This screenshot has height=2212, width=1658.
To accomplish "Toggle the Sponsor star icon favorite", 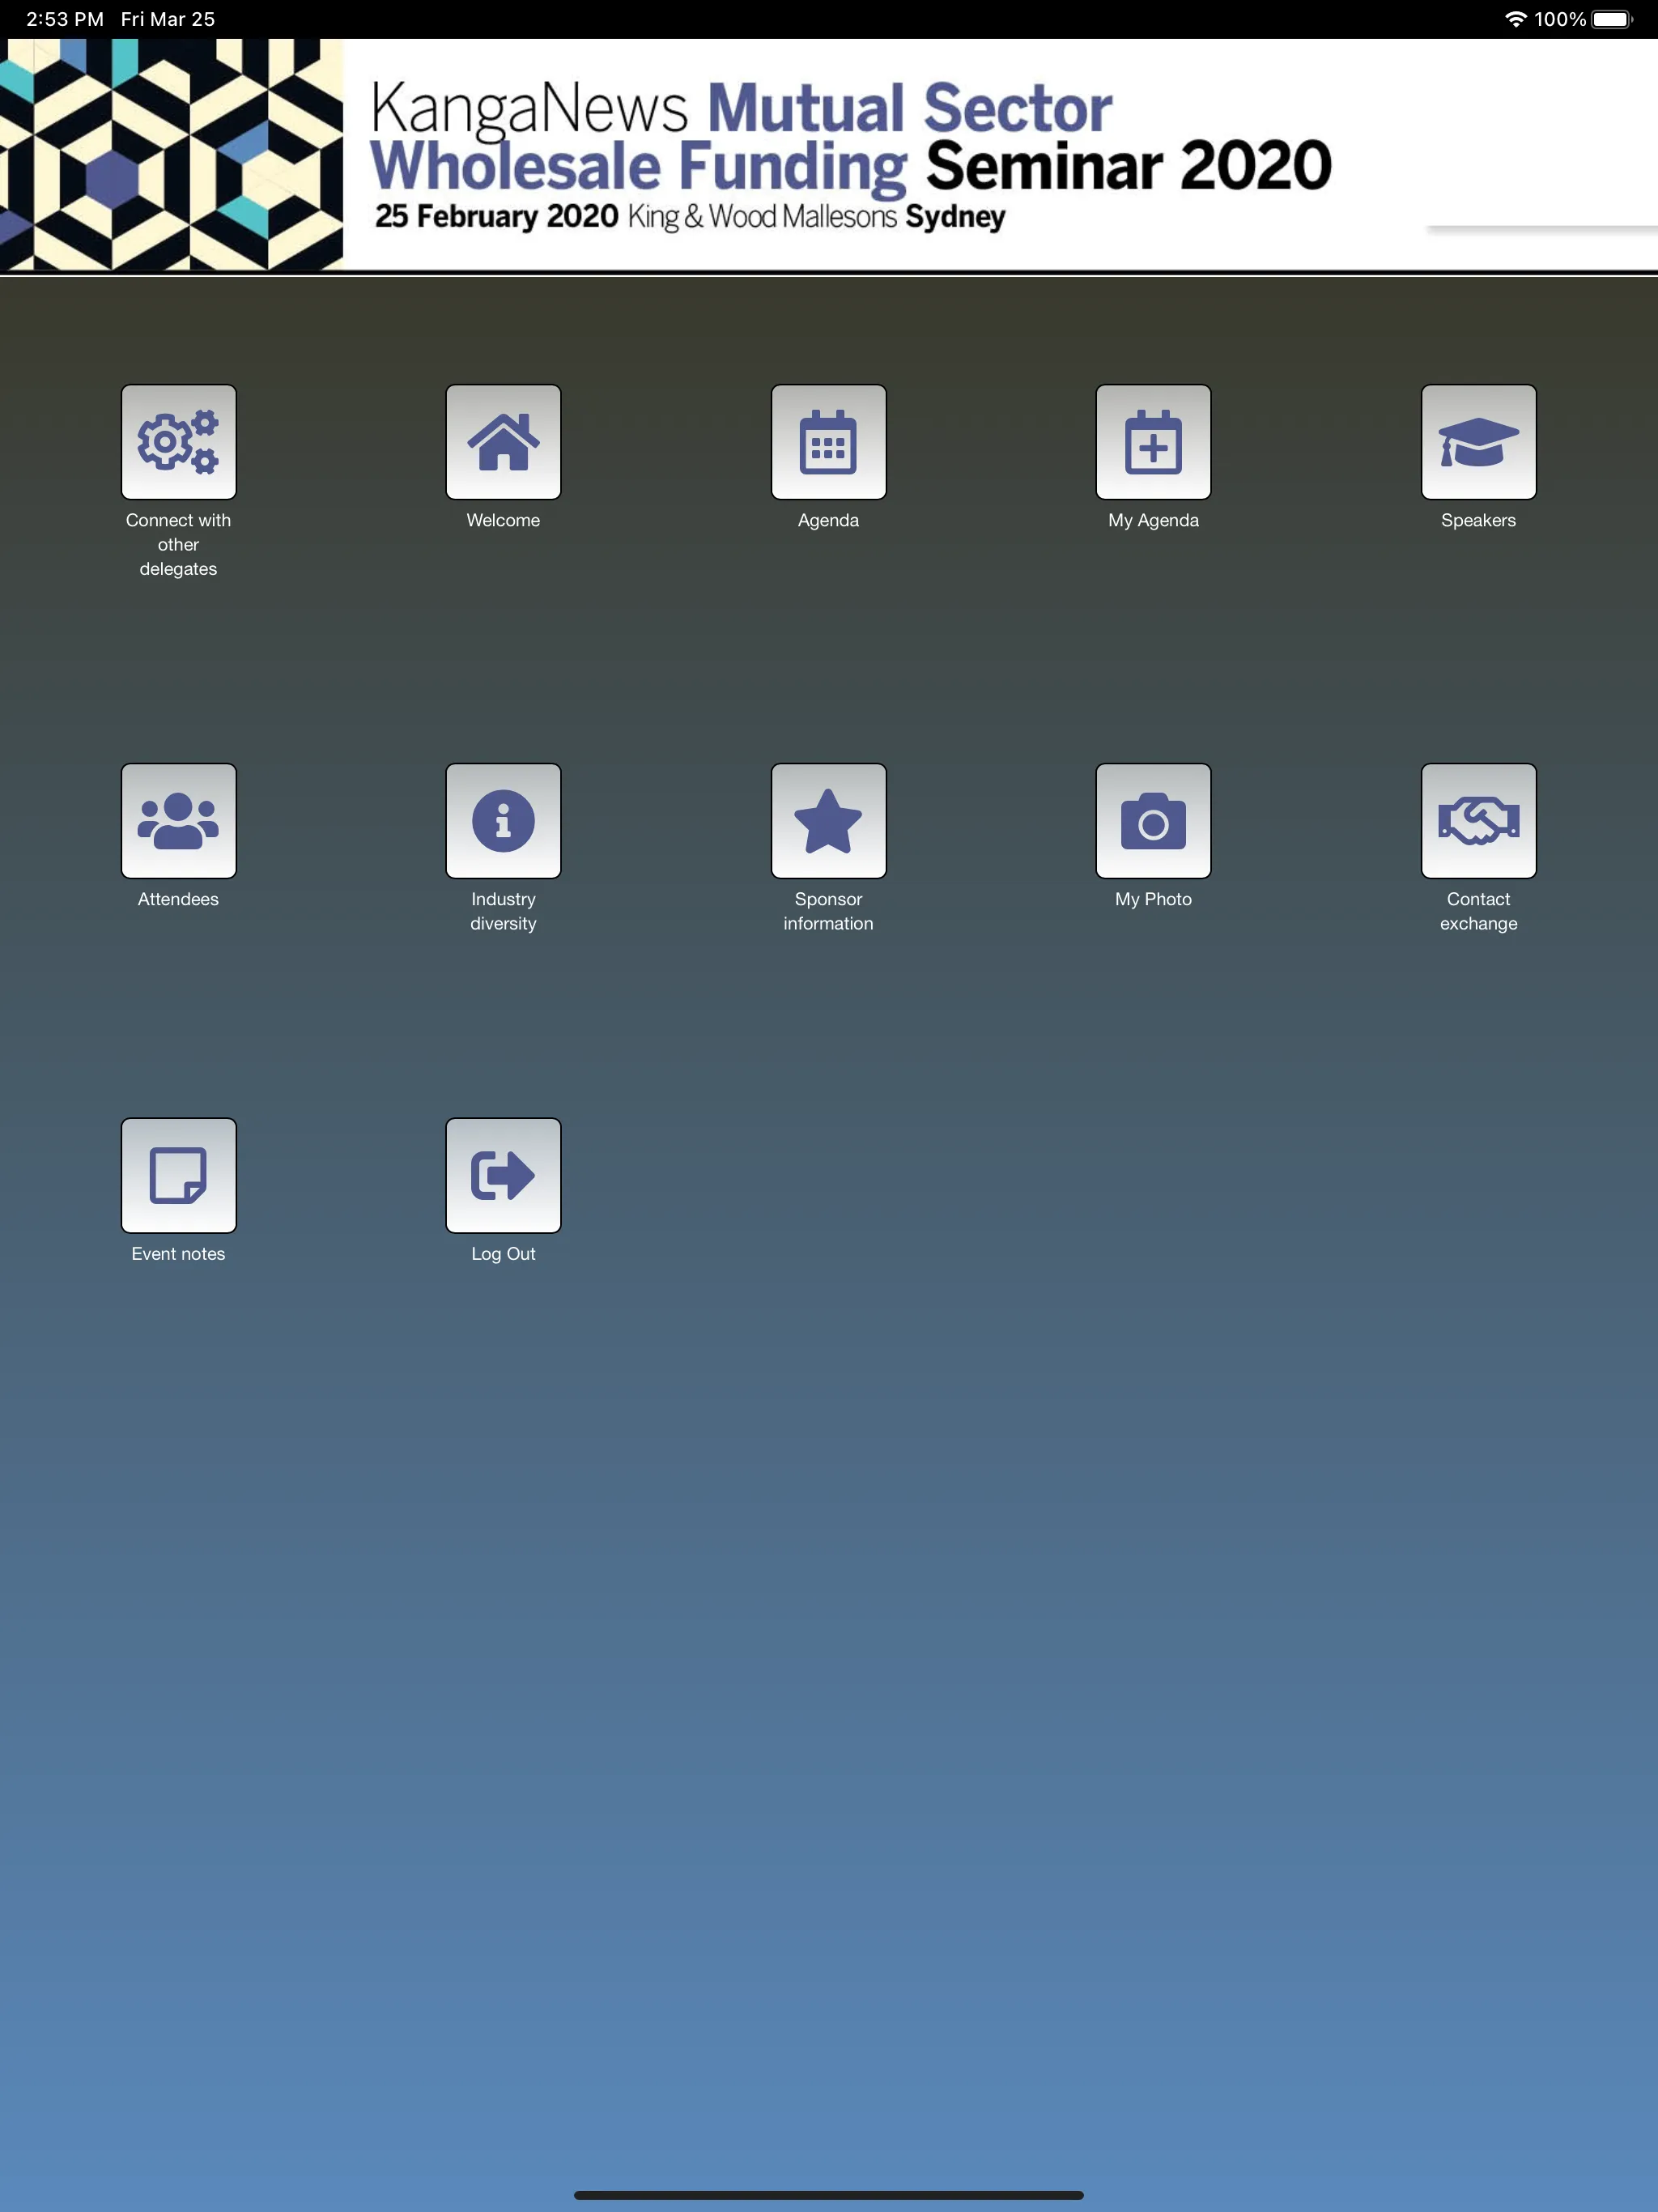I will click(829, 819).
